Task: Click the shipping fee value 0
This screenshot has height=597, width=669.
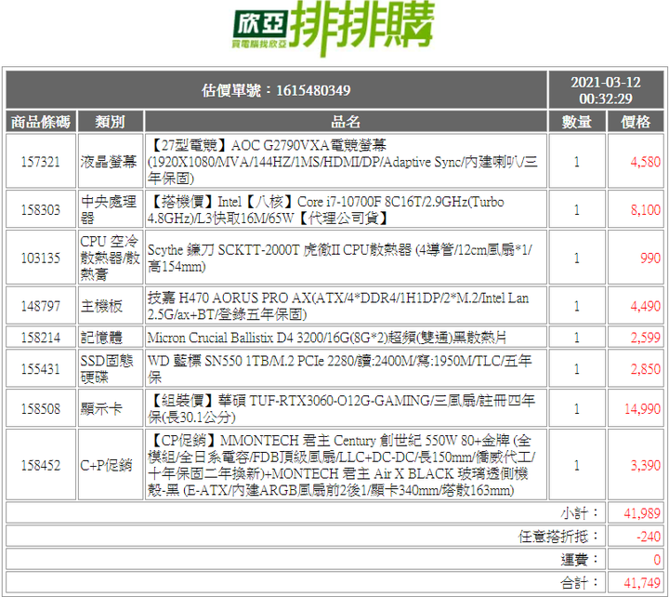Action: click(x=657, y=559)
